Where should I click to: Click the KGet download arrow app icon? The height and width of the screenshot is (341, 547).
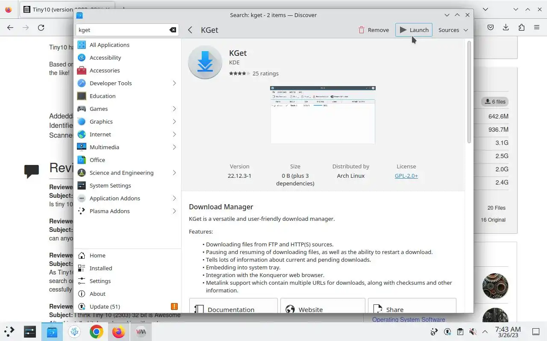tap(205, 62)
